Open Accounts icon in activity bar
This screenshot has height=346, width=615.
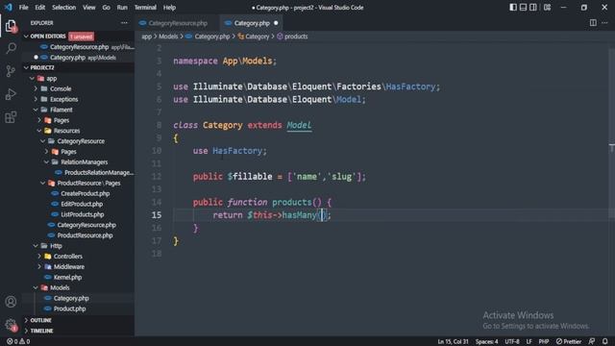11,302
